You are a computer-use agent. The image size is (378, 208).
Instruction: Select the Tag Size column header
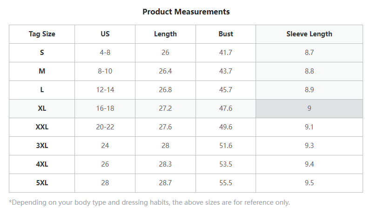(x=42, y=34)
